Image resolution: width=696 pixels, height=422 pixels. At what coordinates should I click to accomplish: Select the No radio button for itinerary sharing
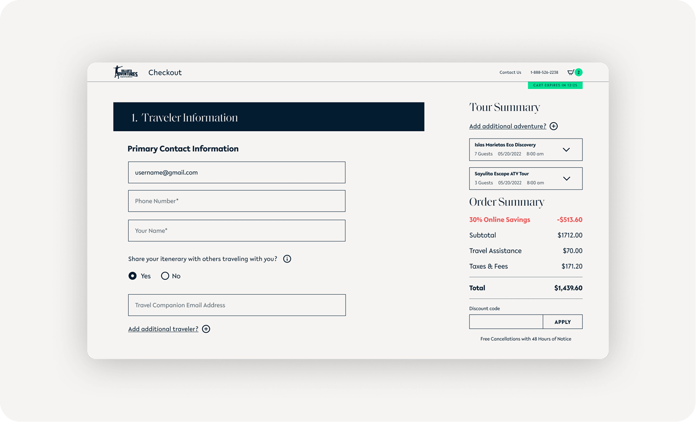165,276
